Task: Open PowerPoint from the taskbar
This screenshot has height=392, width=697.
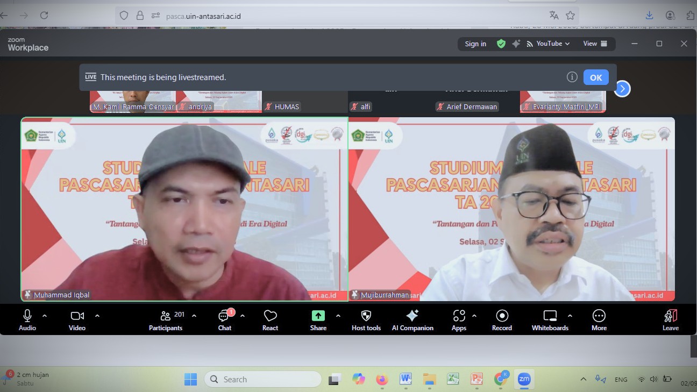Action: (x=476, y=379)
